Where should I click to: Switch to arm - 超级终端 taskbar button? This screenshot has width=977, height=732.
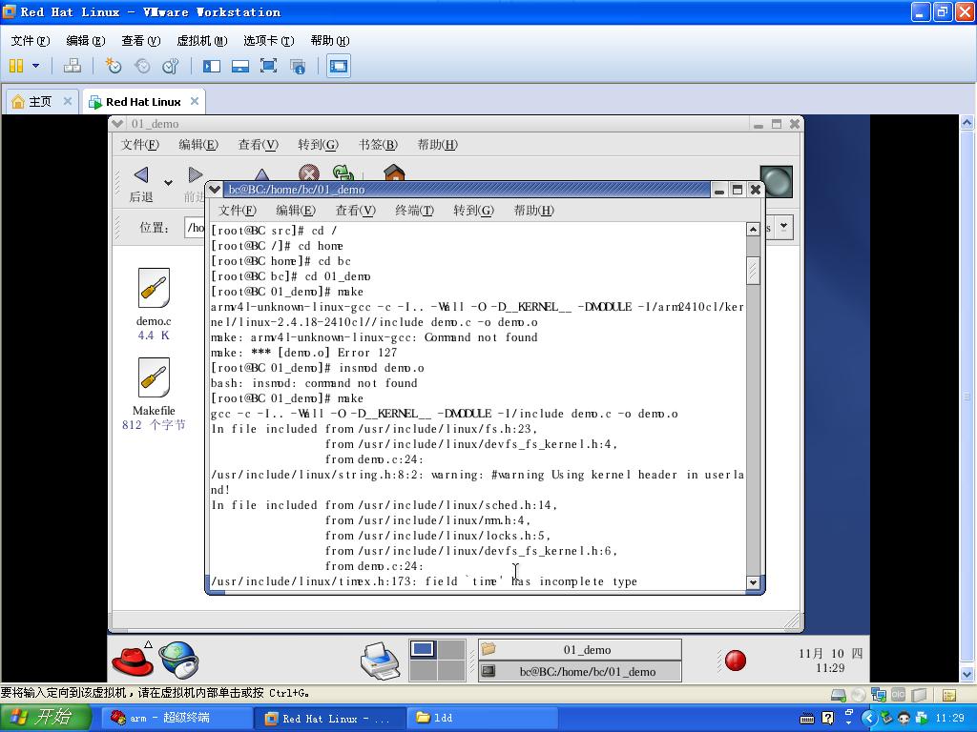pyautogui.click(x=175, y=719)
